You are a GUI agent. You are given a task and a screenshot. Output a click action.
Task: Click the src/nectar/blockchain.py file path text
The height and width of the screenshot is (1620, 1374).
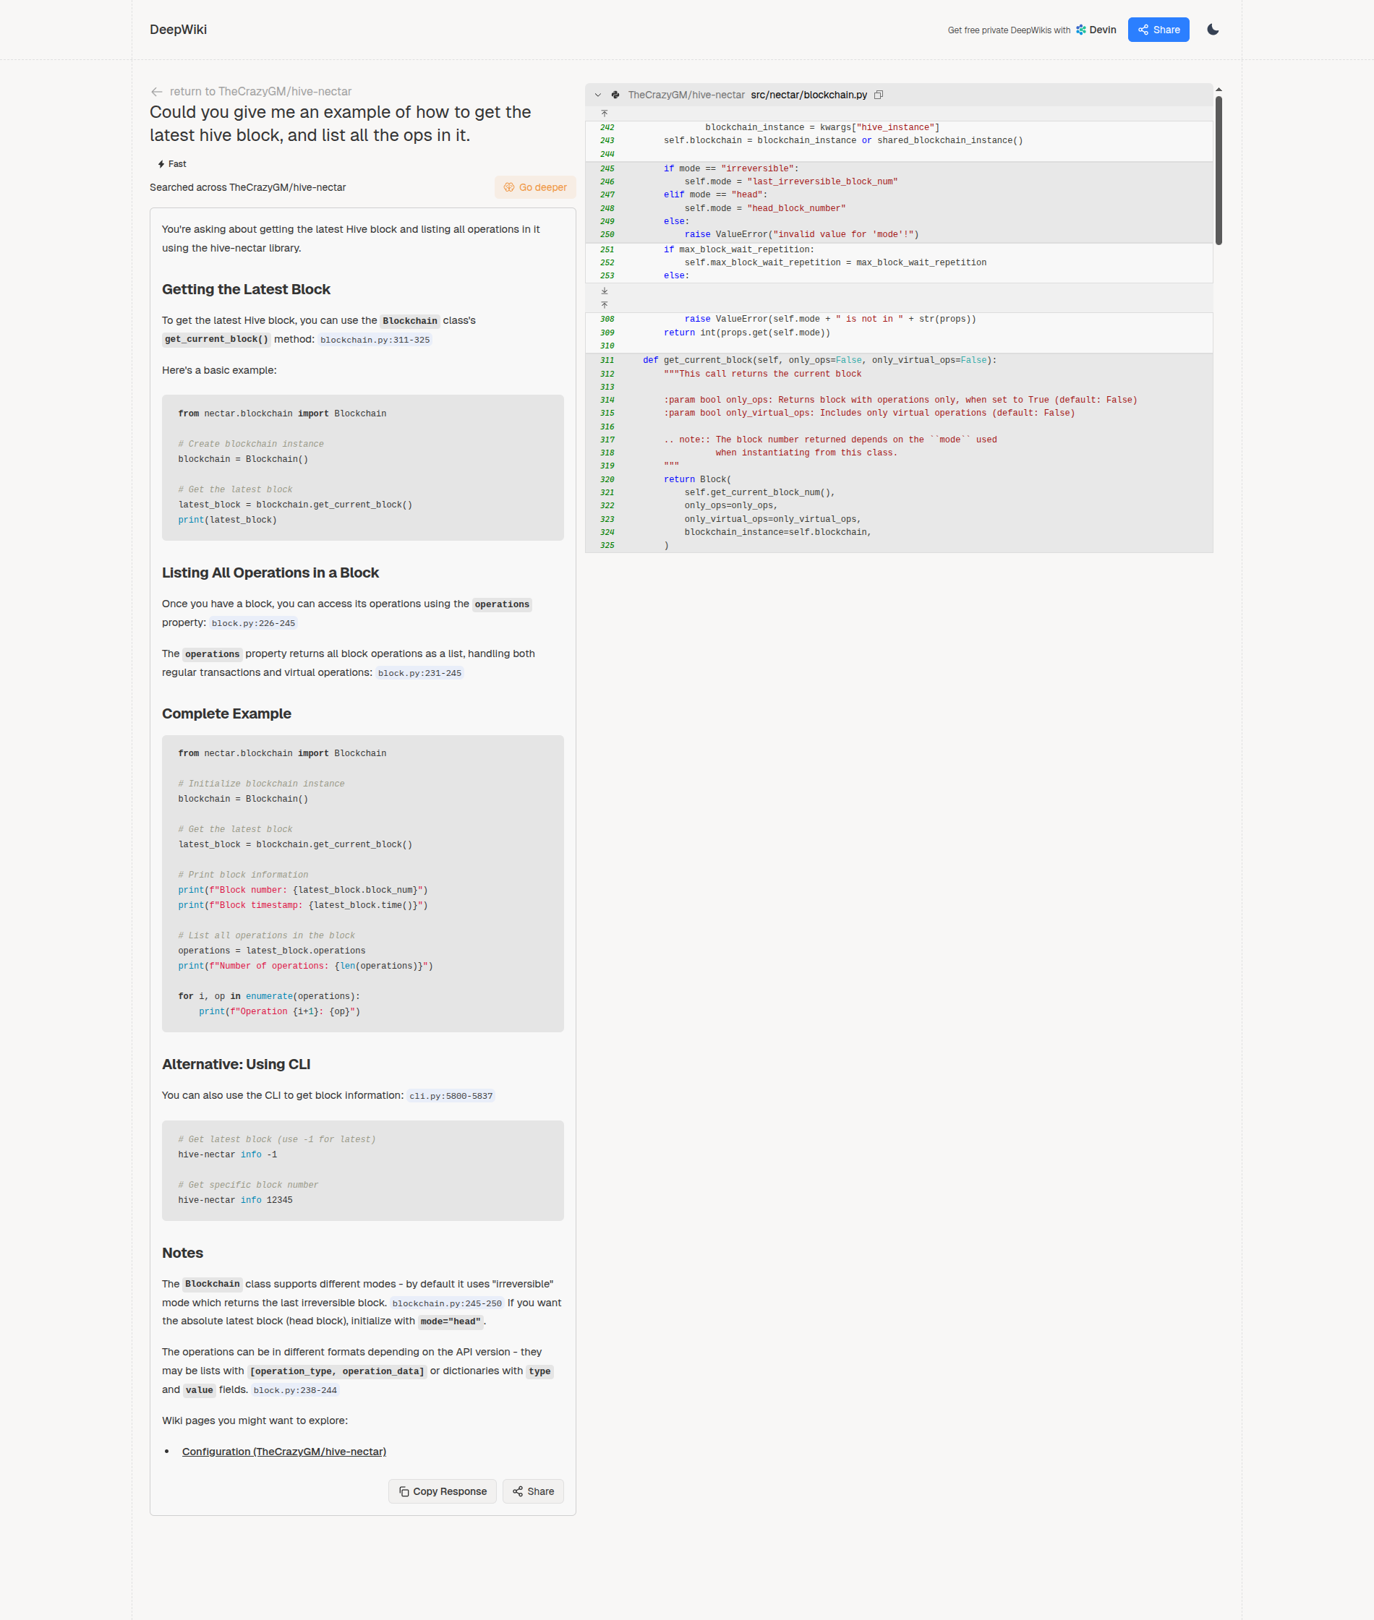(x=808, y=95)
